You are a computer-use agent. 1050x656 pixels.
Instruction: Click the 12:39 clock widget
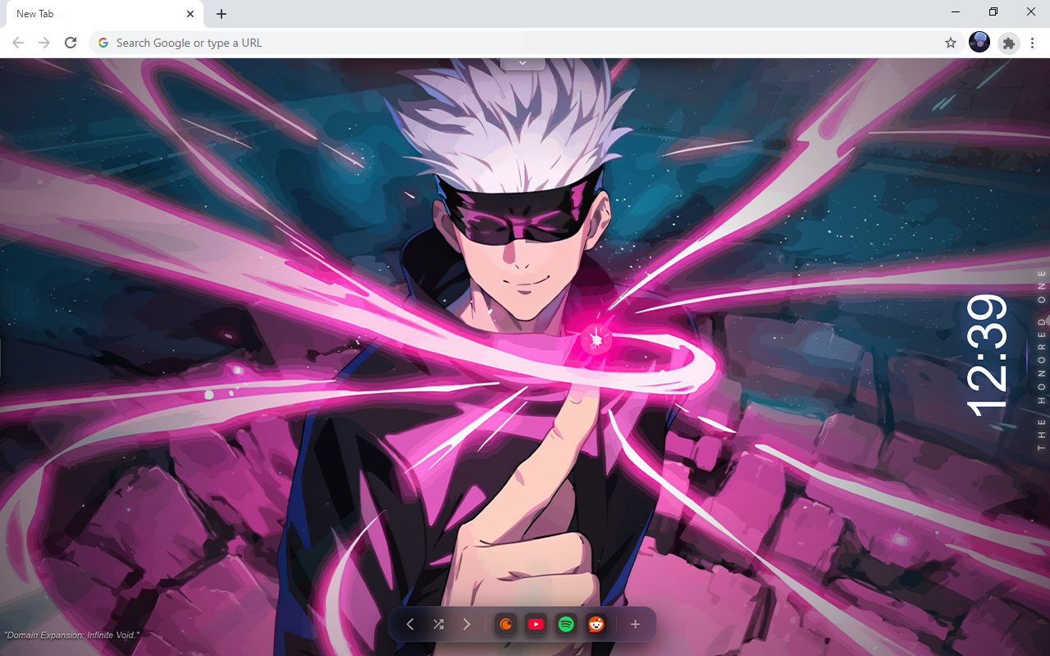[987, 354]
